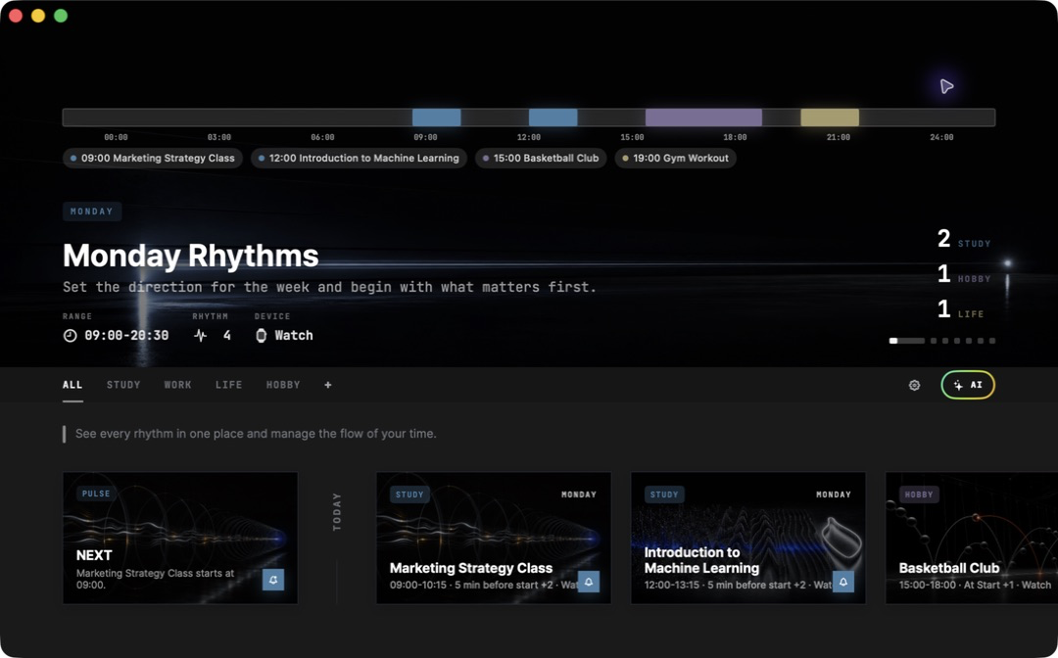Open settings with the gear icon
1058x658 pixels.
pos(914,385)
